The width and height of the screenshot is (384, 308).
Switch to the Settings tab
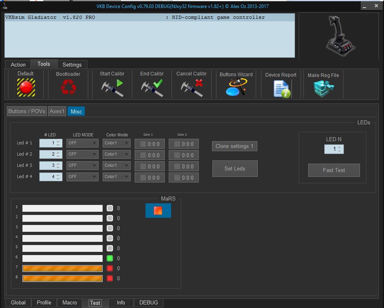pyautogui.click(x=72, y=65)
